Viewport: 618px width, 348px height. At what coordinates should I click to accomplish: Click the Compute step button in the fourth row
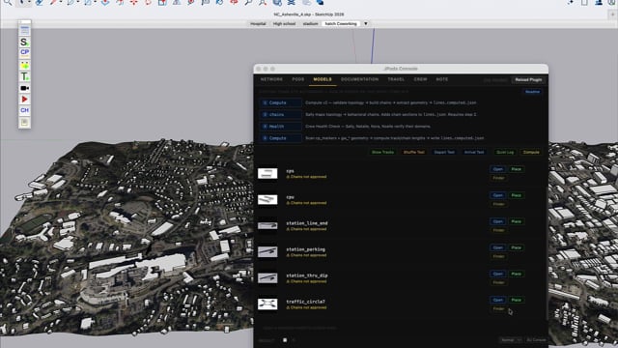pos(280,138)
